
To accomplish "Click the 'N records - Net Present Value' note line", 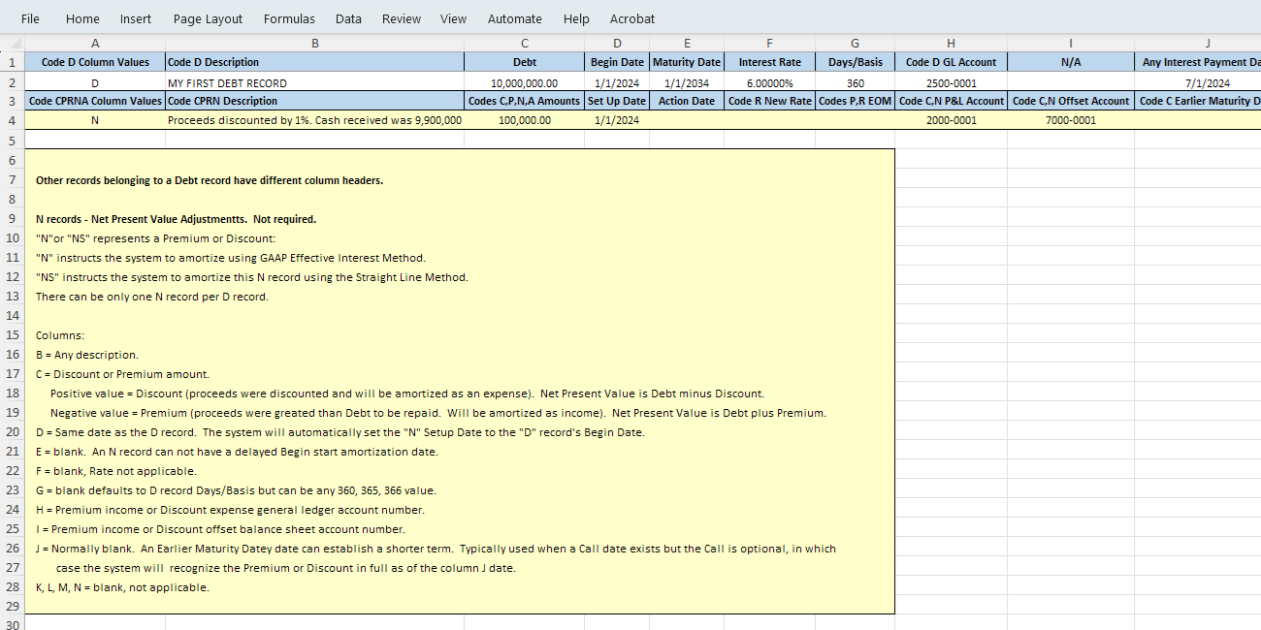I will click(x=176, y=219).
